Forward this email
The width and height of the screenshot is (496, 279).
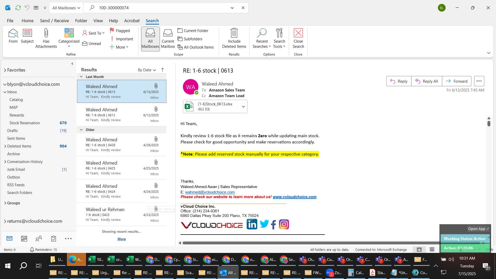coord(456,81)
